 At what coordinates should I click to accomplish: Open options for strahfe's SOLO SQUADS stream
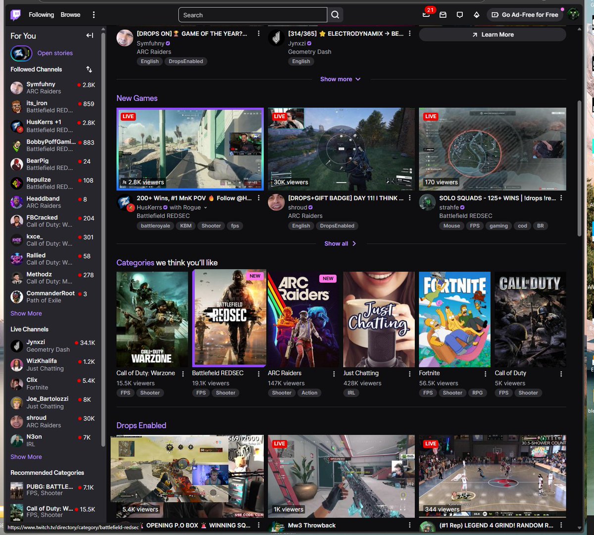pyautogui.click(x=561, y=198)
